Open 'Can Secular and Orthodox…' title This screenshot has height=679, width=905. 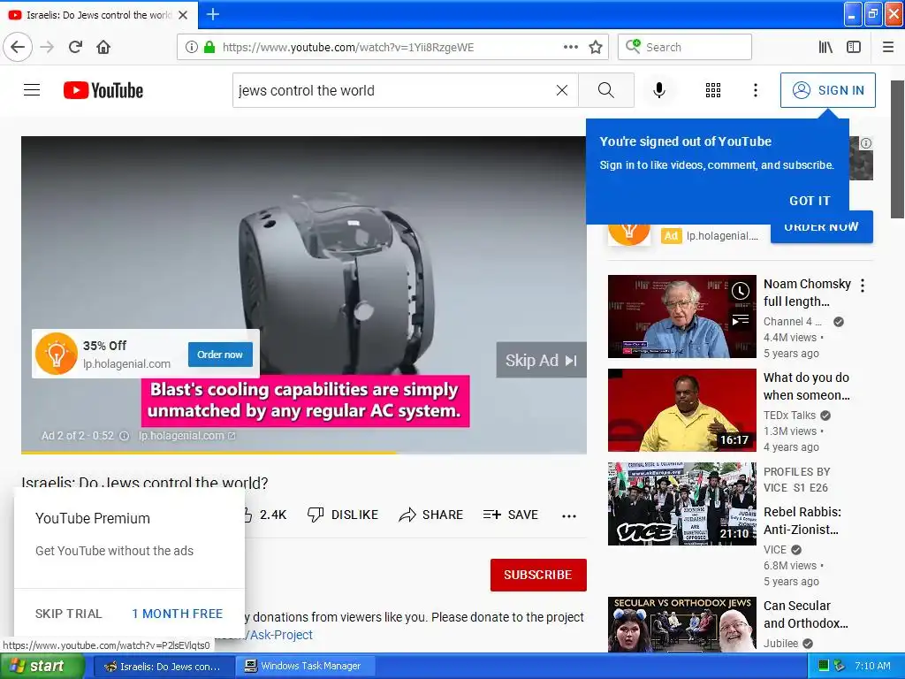click(x=806, y=614)
